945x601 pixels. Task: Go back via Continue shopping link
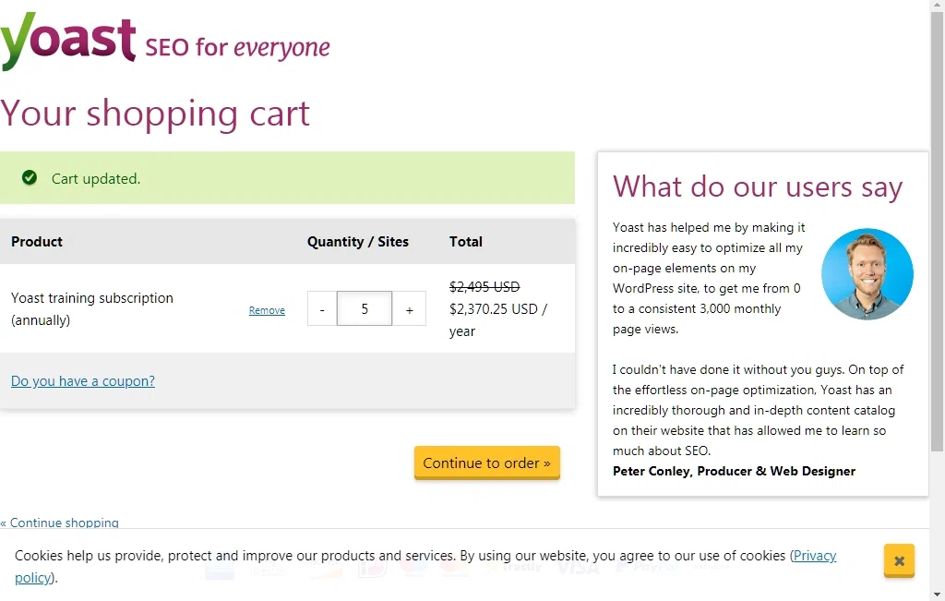60,523
